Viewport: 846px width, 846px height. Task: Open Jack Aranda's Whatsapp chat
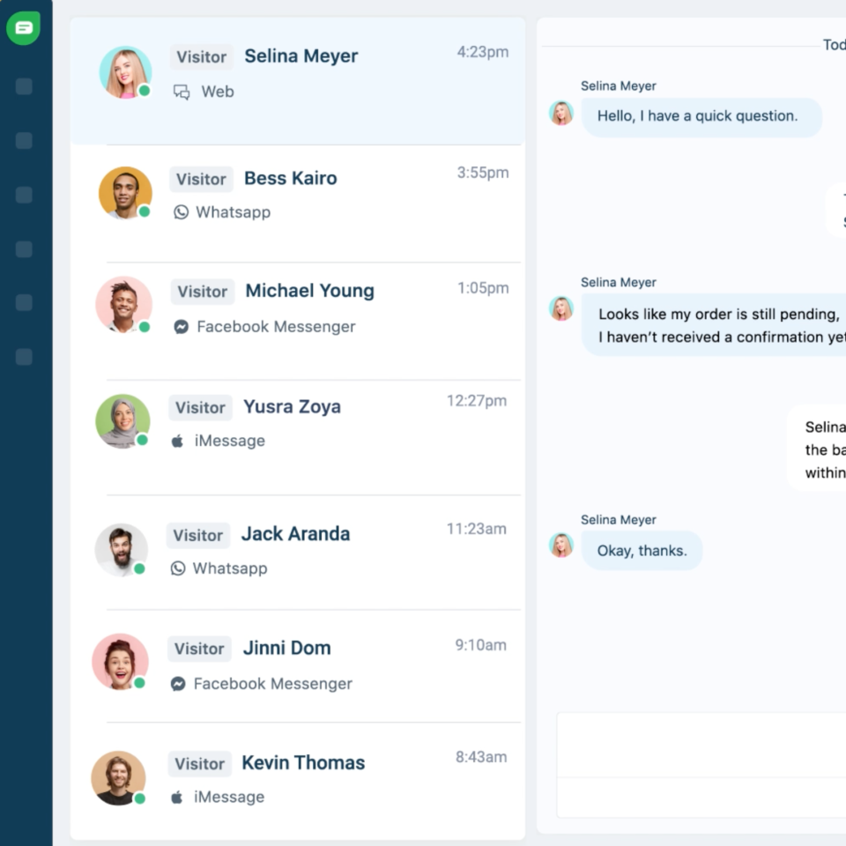tap(295, 534)
